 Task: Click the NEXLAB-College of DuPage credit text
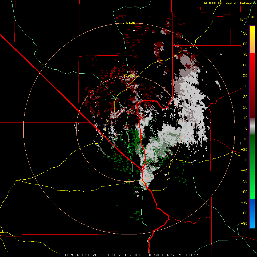[x=230, y=3]
